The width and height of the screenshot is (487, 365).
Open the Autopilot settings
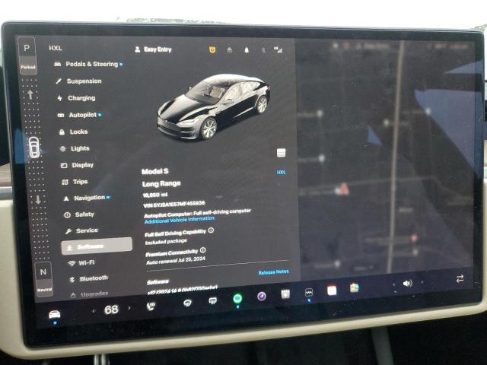(x=79, y=115)
